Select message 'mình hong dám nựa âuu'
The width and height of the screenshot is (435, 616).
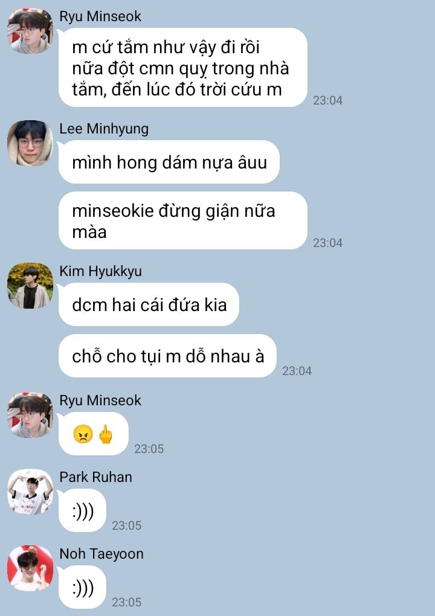(x=169, y=162)
